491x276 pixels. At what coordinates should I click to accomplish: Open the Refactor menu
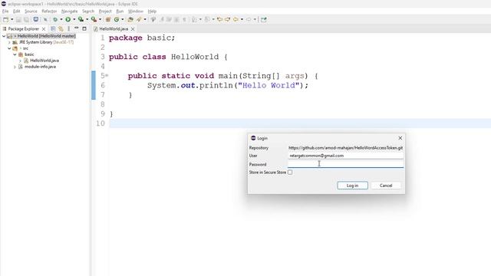(49, 11)
